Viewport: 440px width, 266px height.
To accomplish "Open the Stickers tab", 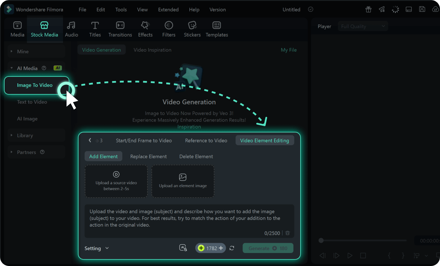I will point(192,29).
